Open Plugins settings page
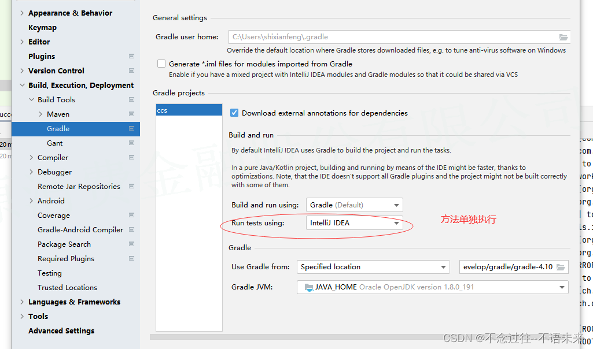This screenshot has width=593, height=349. [42, 56]
